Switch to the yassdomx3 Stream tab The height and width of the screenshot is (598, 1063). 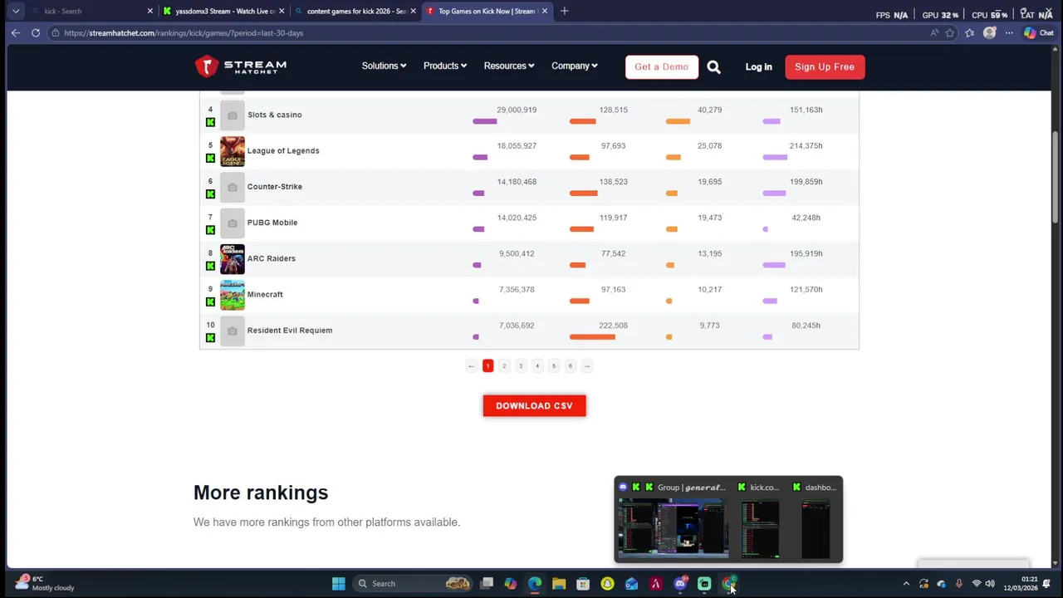pos(224,11)
